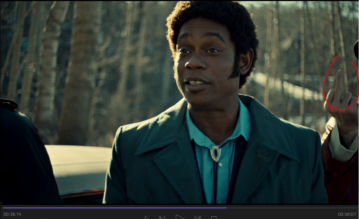Click the current playhead position on seek bar
The height and width of the screenshot is (219, 359).
(226, 208)
